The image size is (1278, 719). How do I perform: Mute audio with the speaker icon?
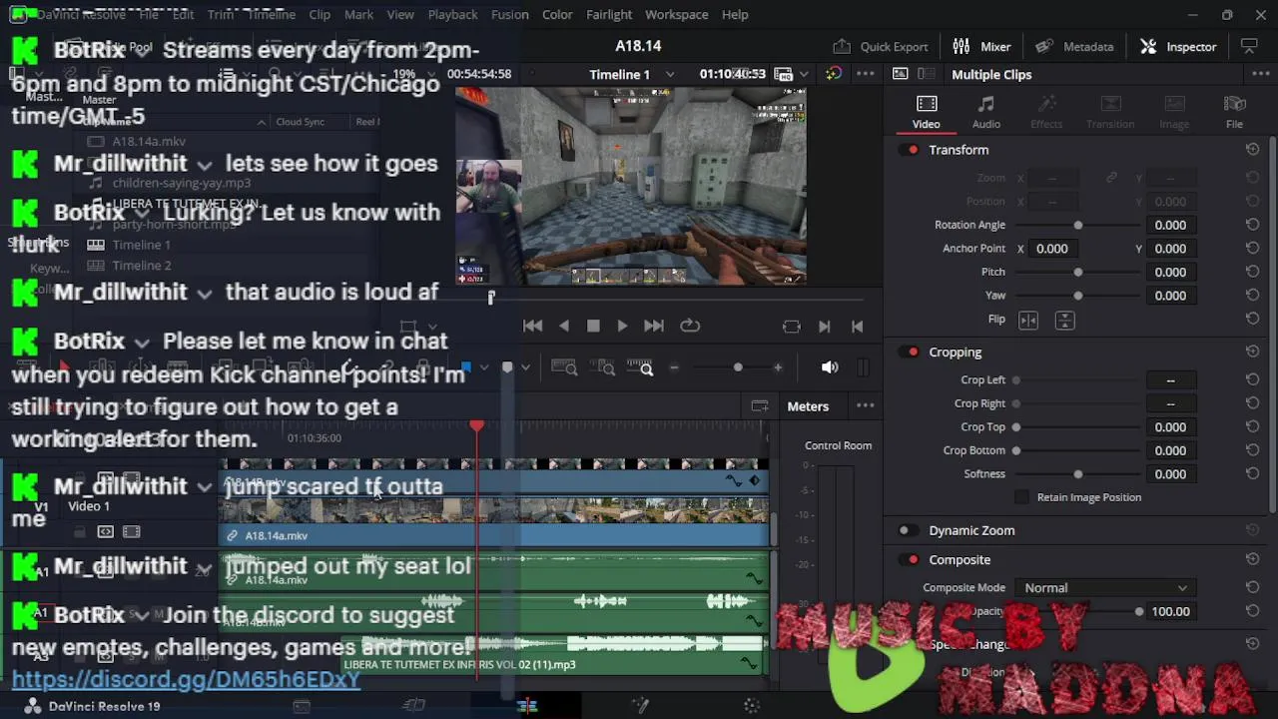(830, 367)
